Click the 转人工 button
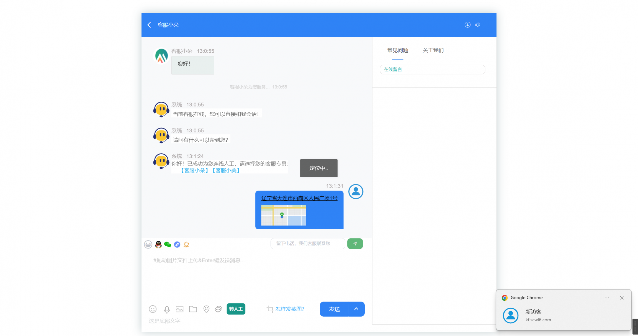This screenshot has width=638, height=336. point(236,309)
